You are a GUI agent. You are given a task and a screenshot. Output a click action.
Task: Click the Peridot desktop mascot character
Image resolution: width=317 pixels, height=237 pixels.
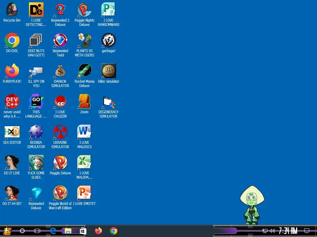tap(252, 205)
